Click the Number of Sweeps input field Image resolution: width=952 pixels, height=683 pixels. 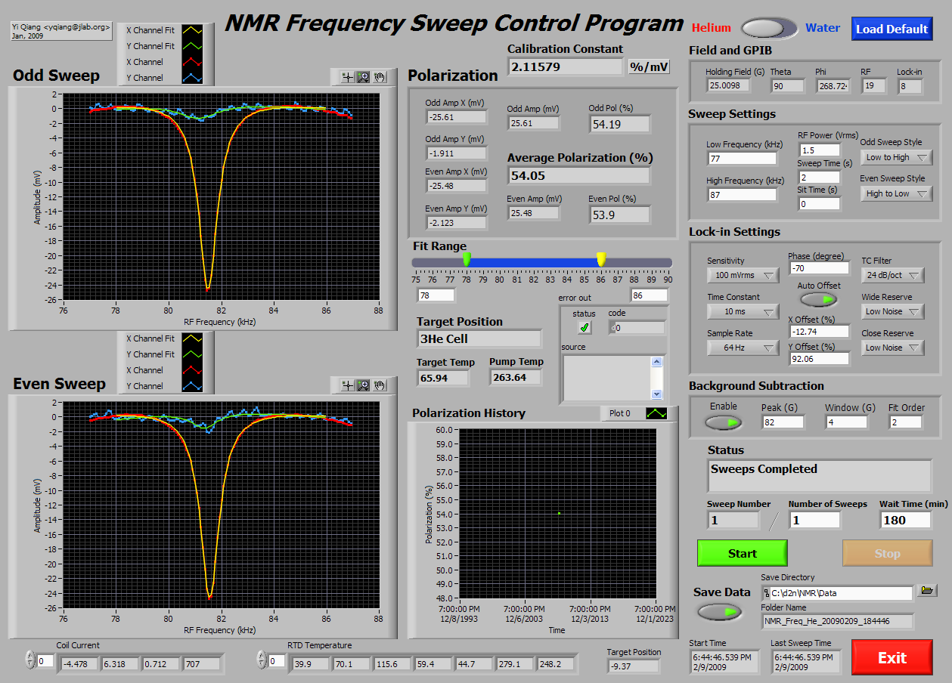[x=814, y=520]
